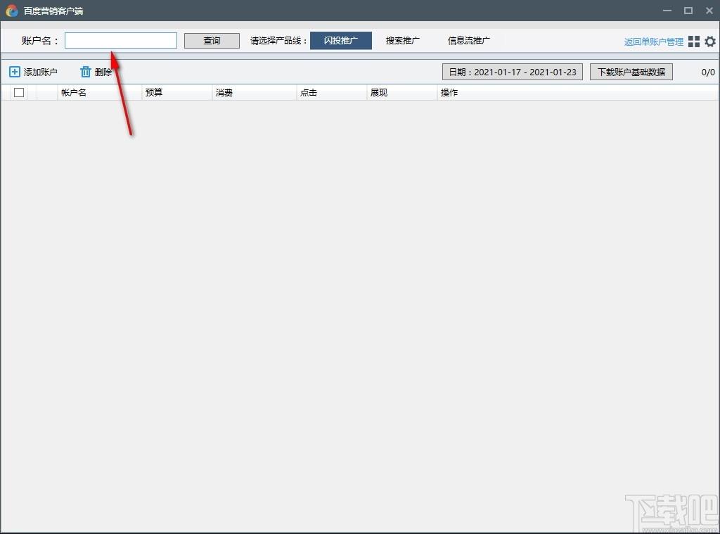
Task: Select the 闪投推广 product line tab
Action: [341, 40]
